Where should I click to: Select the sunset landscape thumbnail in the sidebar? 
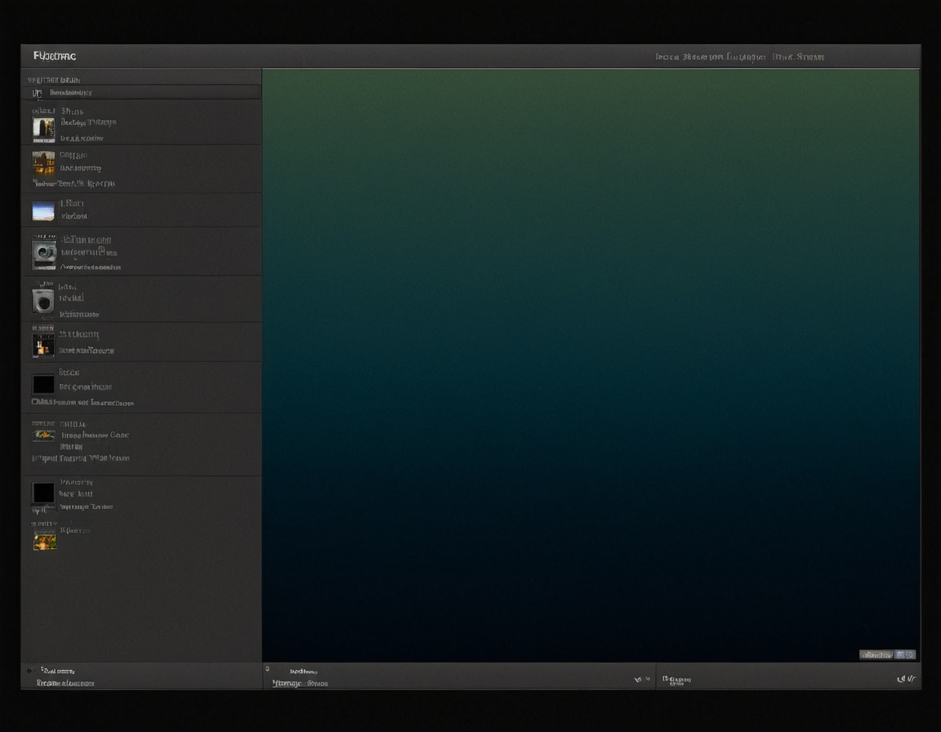tap(44, 209)
